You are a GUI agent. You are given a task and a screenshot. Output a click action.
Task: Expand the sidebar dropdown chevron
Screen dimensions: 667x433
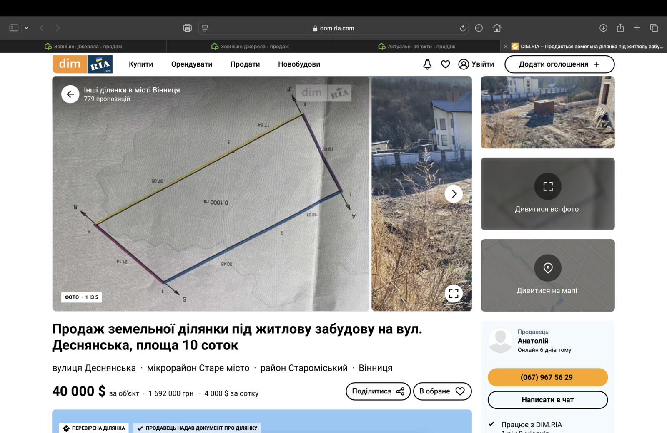coord(26,28)
